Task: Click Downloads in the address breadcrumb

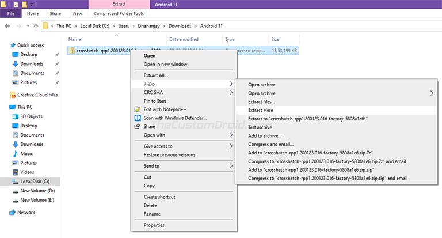Action: click(x=180, y=26)
